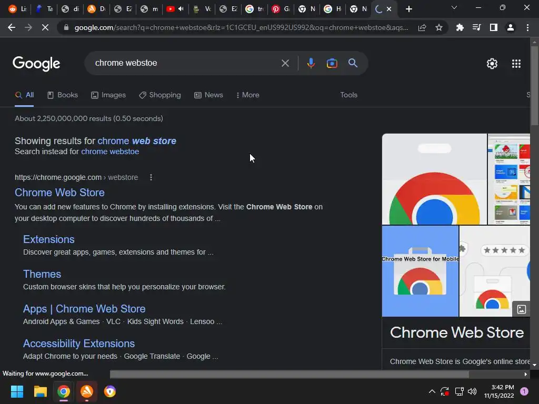Open the notification center badge

click(524, 391)
